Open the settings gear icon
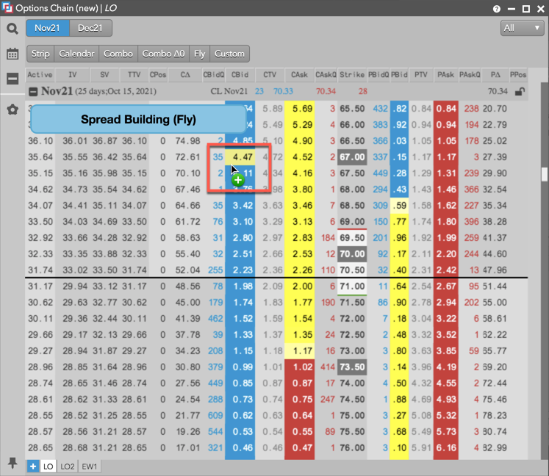549x476 pixels. (12, 109)
